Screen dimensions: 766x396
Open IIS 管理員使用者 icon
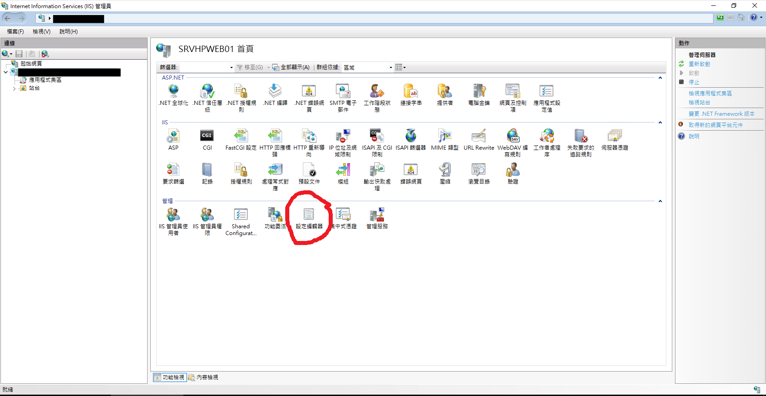(173, 222)
